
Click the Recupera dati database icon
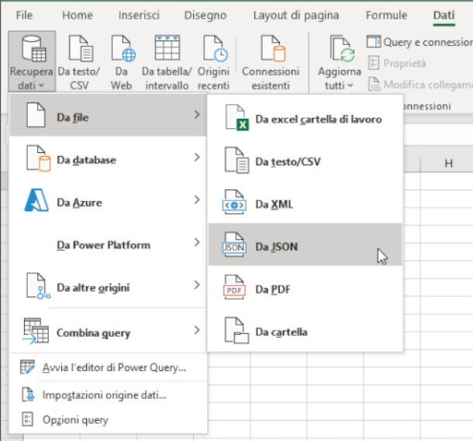pos(33,48)
